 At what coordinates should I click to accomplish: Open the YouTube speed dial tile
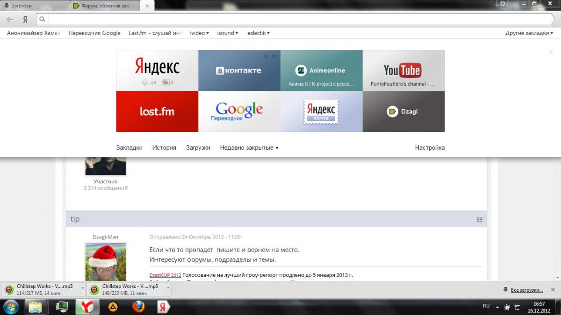pyautogui.click(x=403, y=70)
